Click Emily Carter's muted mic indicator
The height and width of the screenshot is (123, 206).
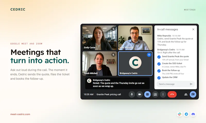113,29
